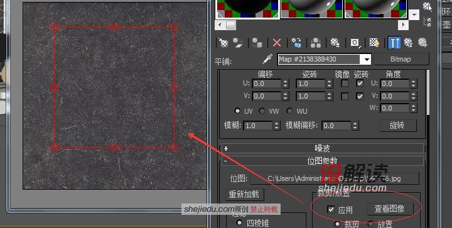Select the right sample sphere slot
Viewport: 452px width, 228px height.
(x=376, y=9)
